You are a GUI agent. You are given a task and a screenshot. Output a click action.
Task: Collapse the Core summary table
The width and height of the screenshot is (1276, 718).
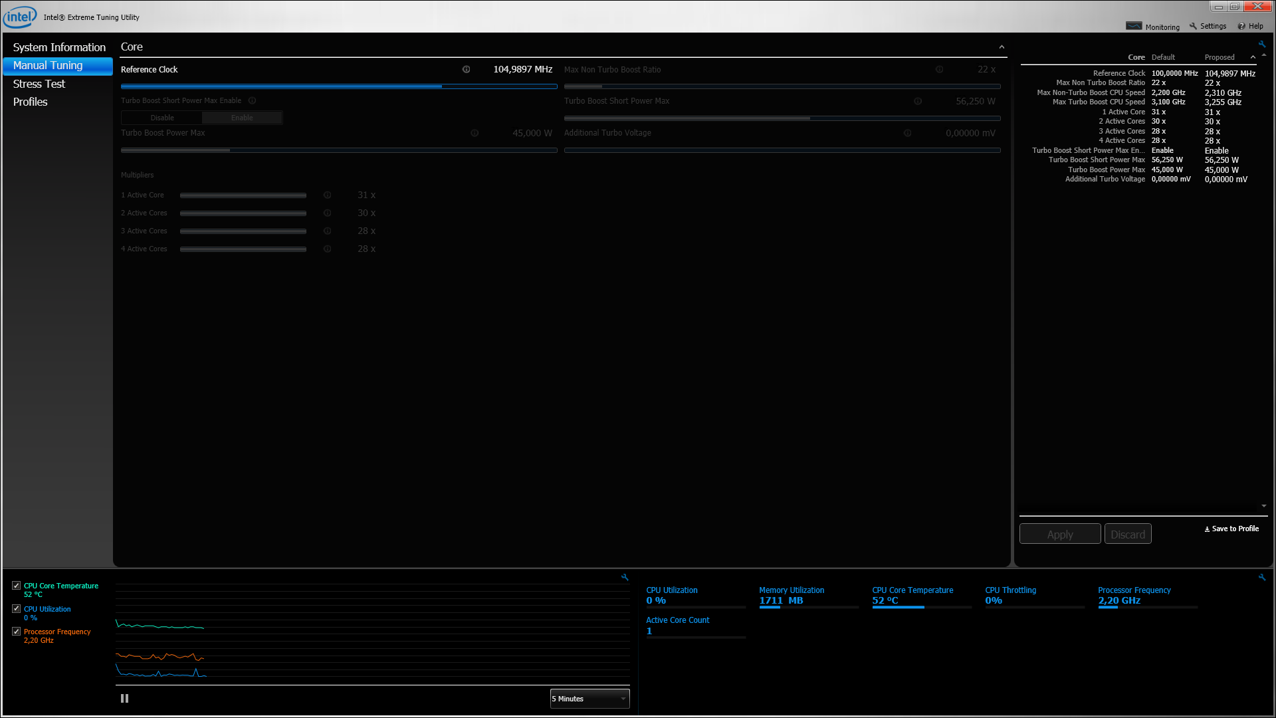point(1253,58)
